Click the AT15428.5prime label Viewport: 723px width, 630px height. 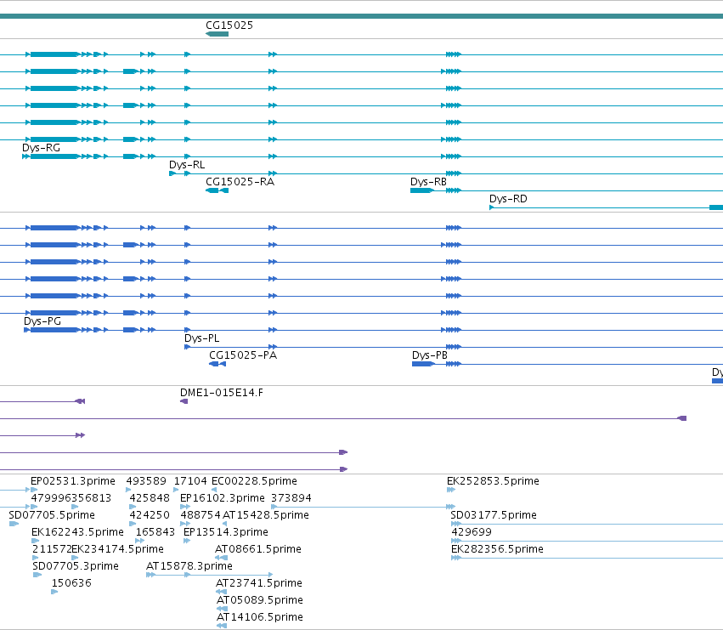(x=266, y=515)
